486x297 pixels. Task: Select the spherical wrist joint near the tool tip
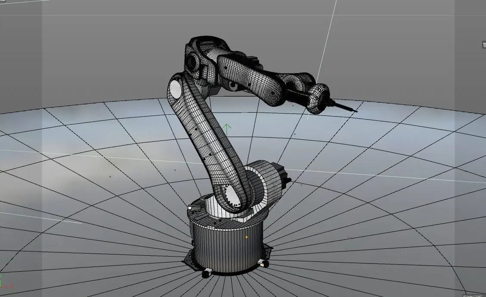(x=318, y=98)
